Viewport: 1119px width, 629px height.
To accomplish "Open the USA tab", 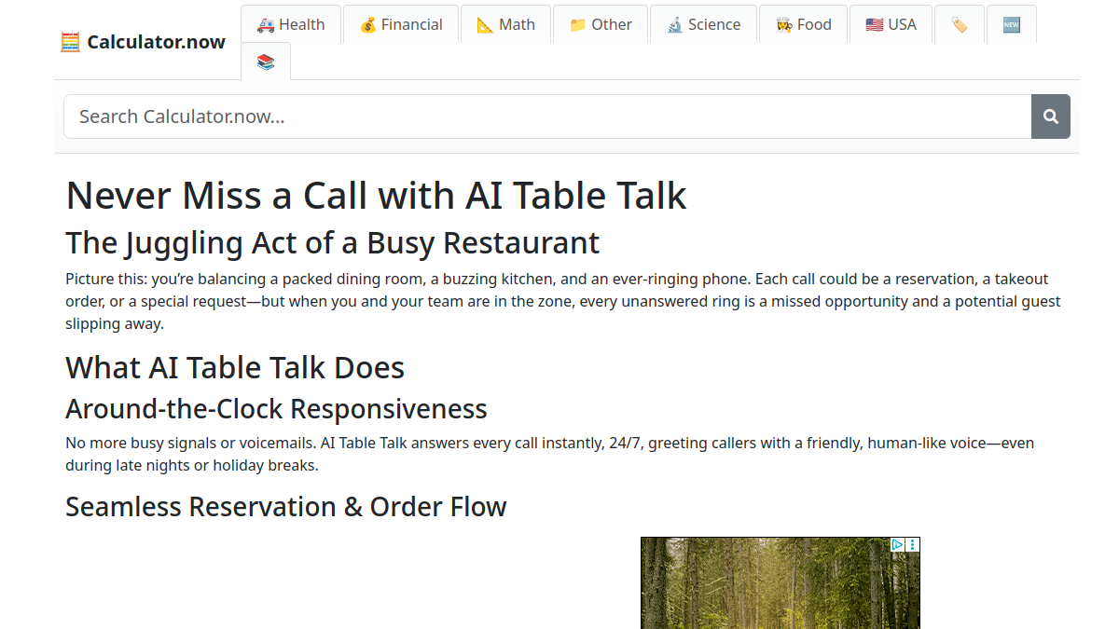I will pyautogui.click(x=891, y=24).
